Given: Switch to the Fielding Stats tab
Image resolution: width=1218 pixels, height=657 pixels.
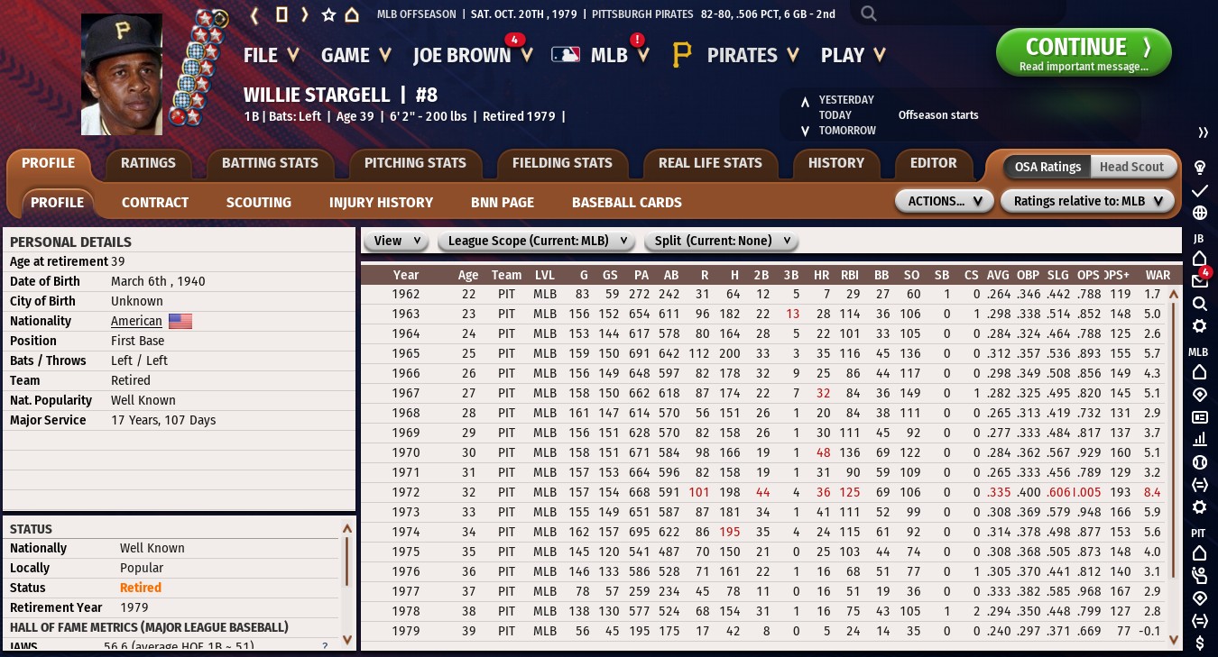Looking at the screenshot, I should click(562, 163).
